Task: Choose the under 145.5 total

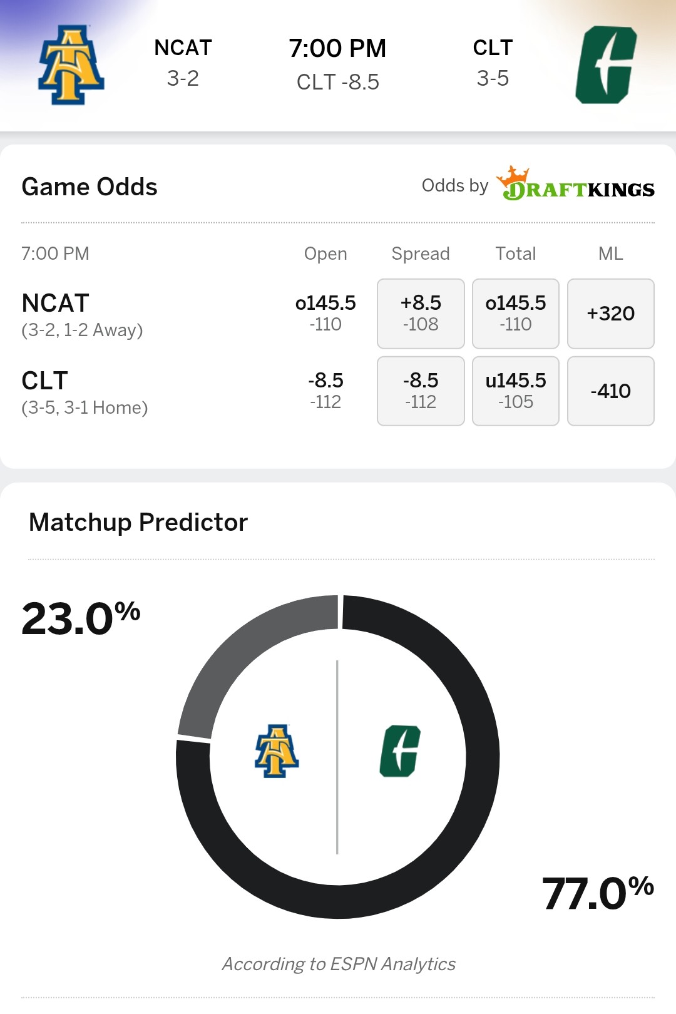Action: pos(515,391)
